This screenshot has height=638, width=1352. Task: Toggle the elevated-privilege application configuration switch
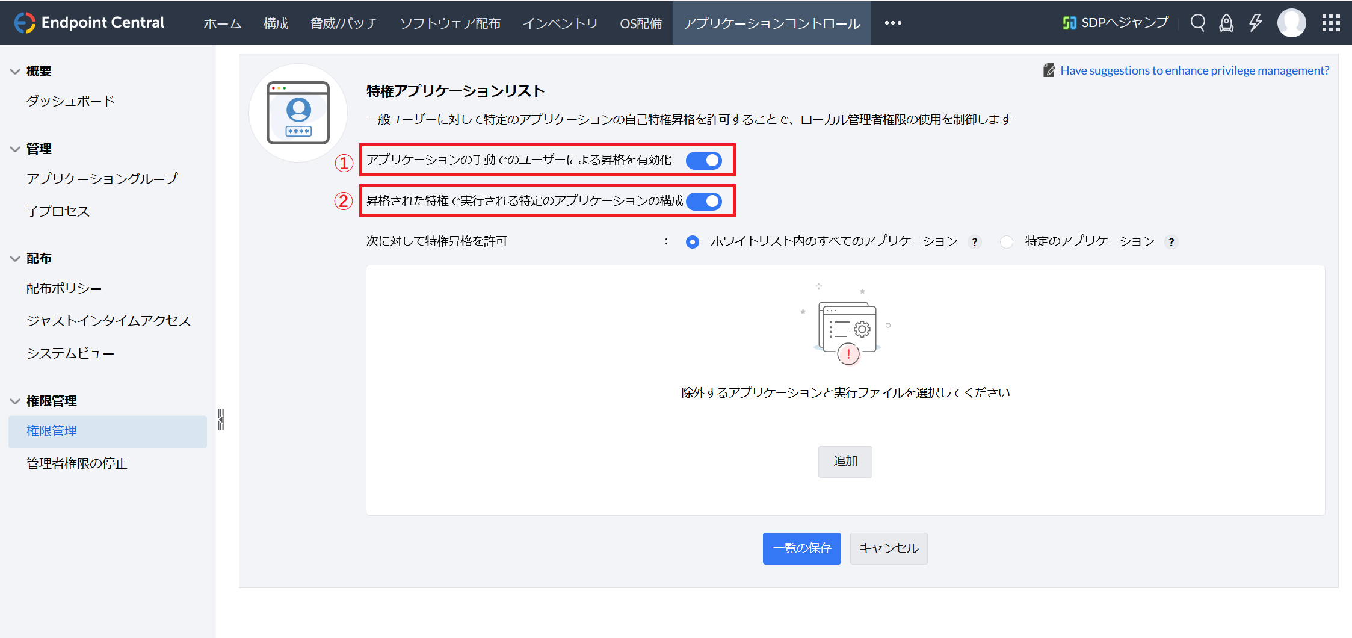[704, 201]
